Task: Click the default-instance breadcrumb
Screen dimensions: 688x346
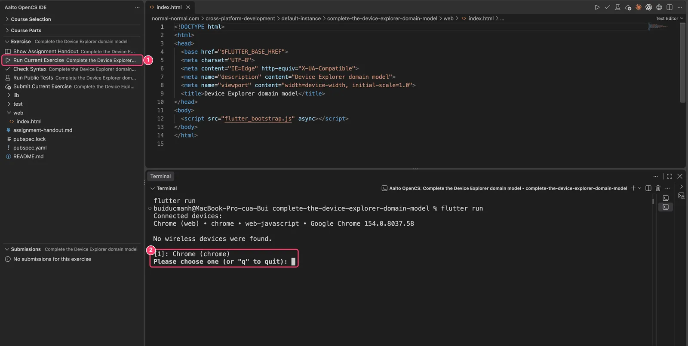Action: 301,18
